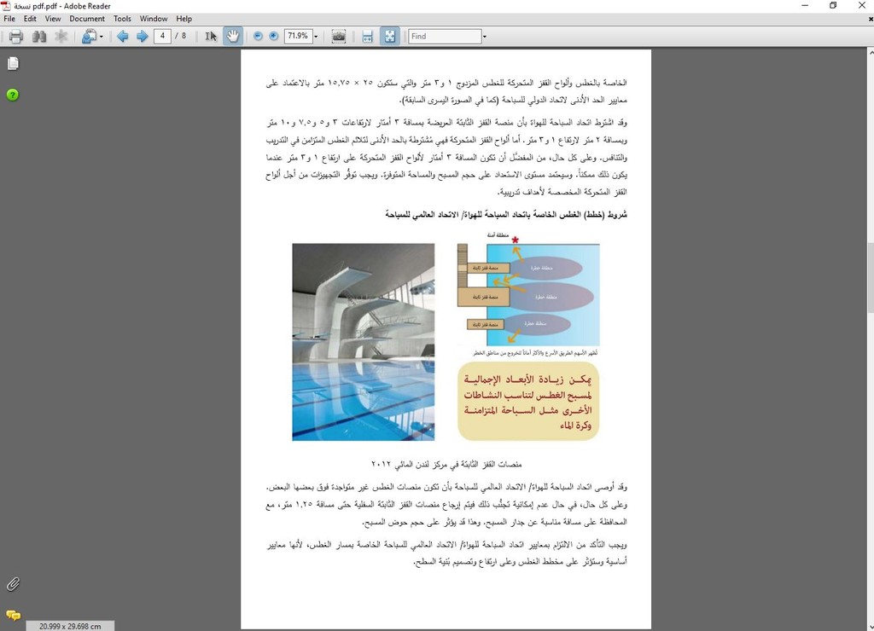Expand the Start Meeting dropdown arrow

(x=101, y=38)
